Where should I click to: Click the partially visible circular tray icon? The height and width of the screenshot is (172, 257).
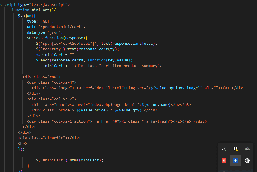point(224,171)
